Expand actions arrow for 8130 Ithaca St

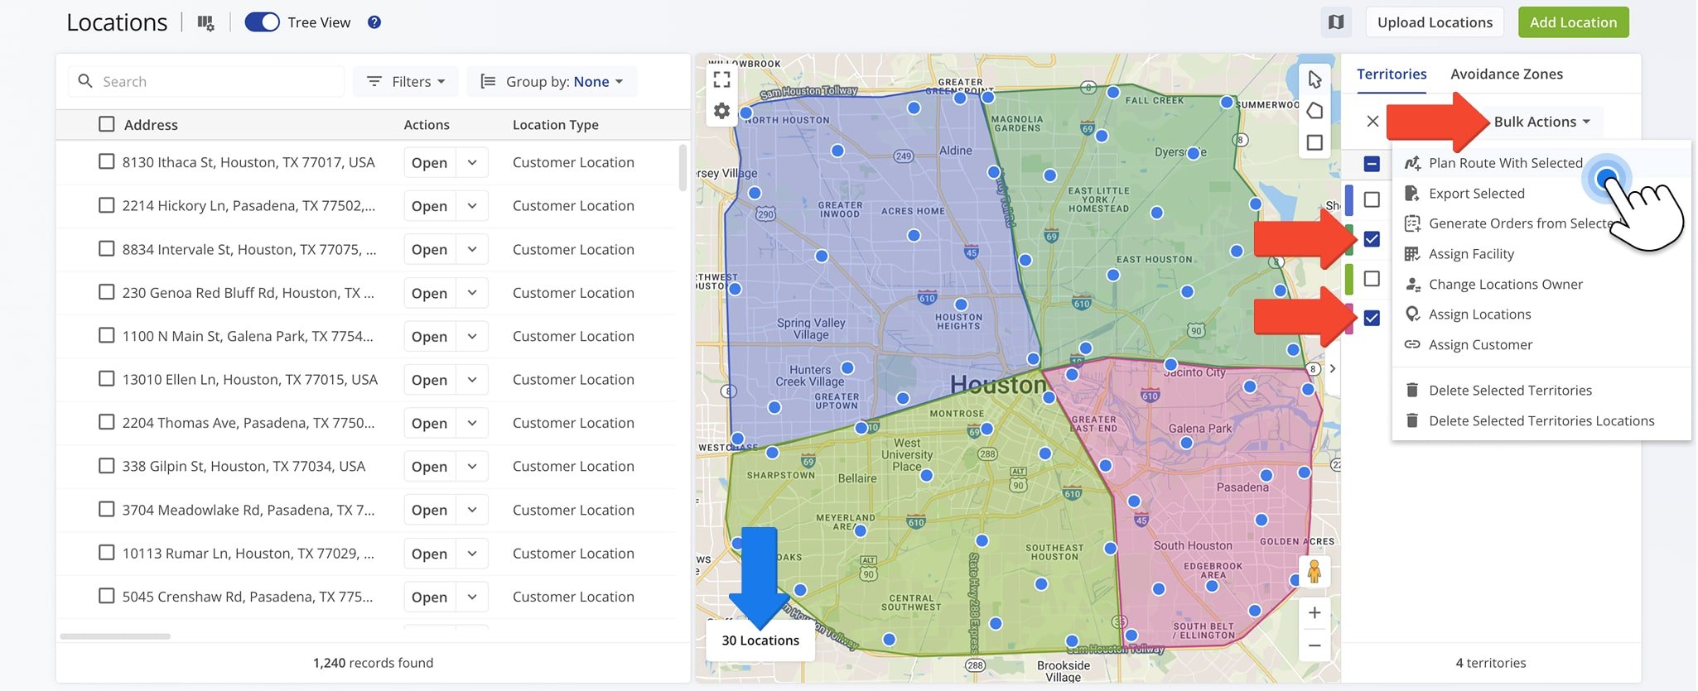coord(472,162)
